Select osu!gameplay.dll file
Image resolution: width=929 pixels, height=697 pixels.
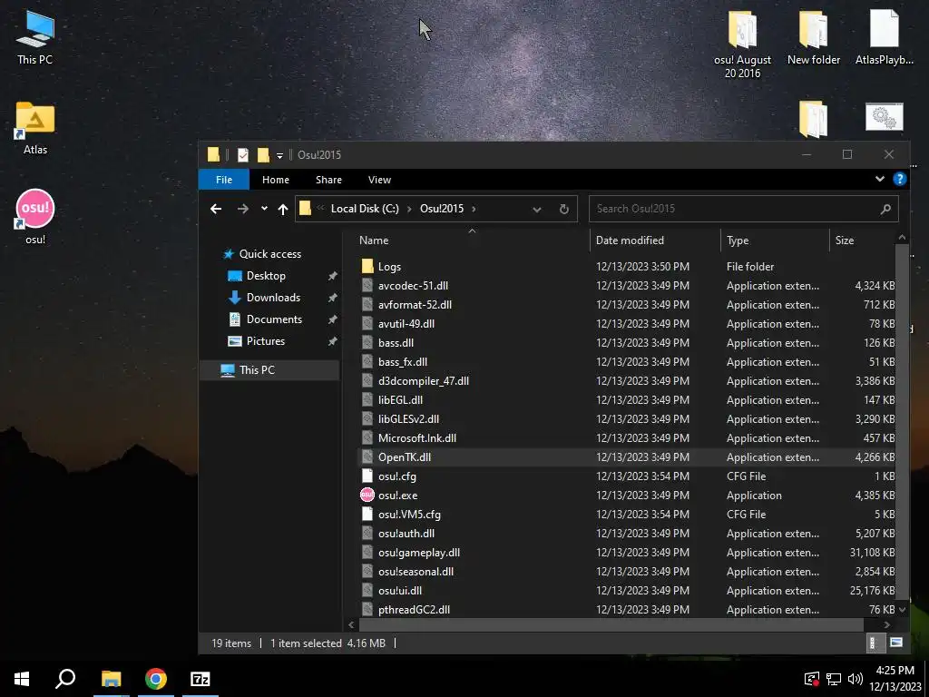(x=419, y=553)
